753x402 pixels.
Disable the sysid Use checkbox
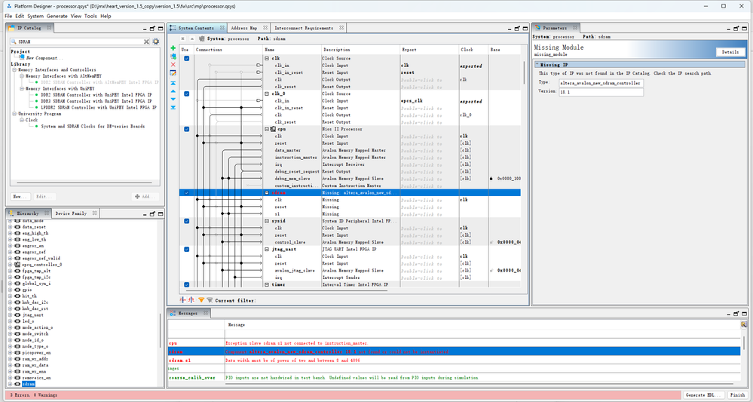(186, 221)
